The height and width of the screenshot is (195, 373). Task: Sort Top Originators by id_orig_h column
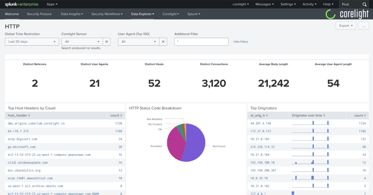coord(259,115)
